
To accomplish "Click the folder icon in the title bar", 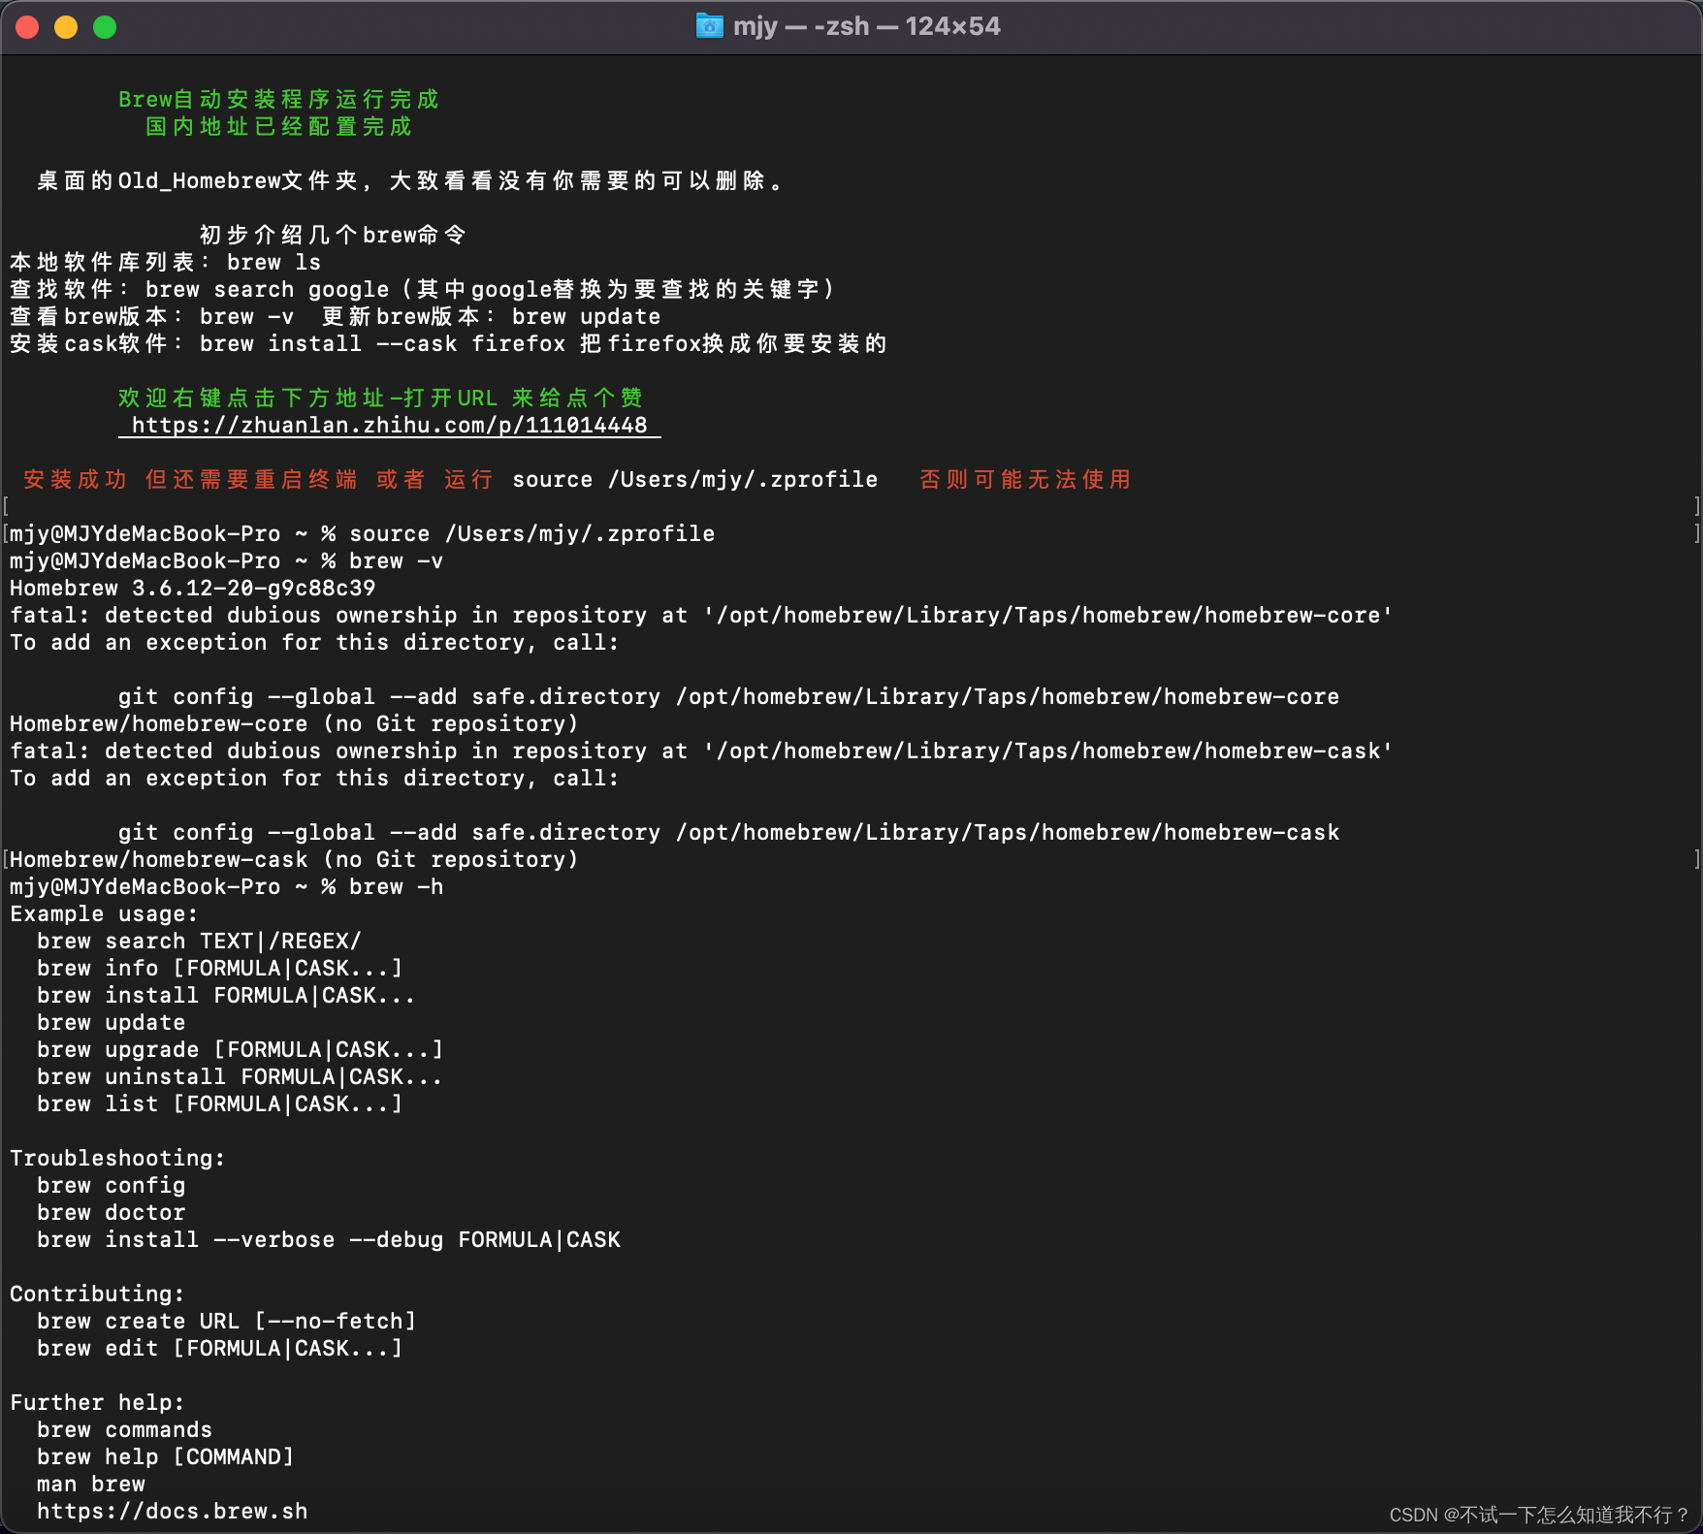I will coord(710,26).
